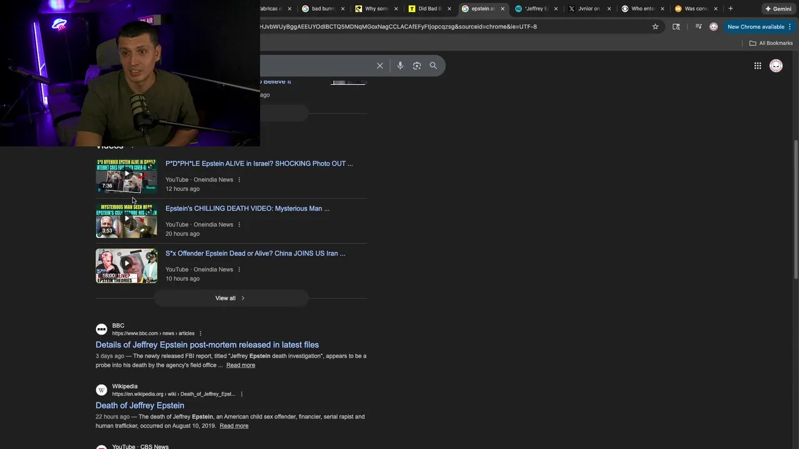Open Chrome media controls icon in toolbar
The height and width of the screenshot is (449, 799).
click(x=699, y=27)
